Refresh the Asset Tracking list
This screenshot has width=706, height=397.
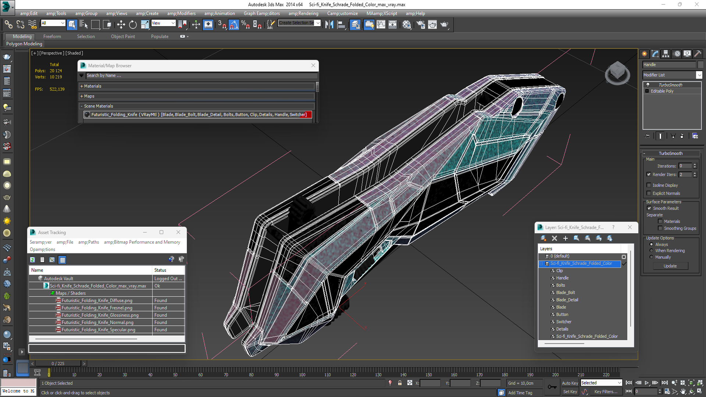point(32,260)
